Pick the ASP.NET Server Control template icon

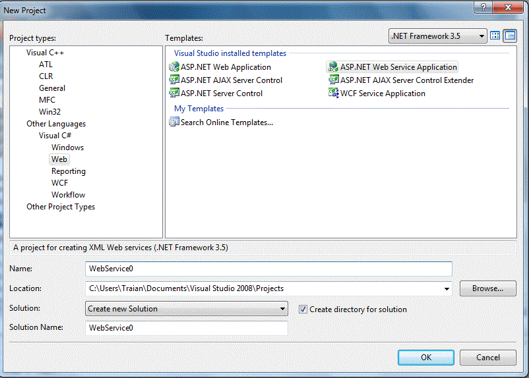click(175, 94)
